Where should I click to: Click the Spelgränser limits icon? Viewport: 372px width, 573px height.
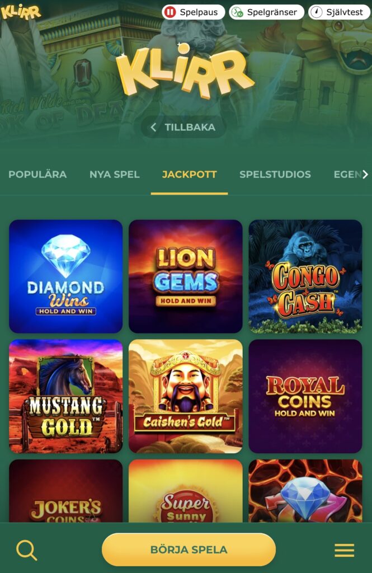click(x=237, y=12)
